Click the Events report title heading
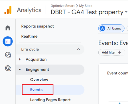Screen dimensions: 128x104 (x=113, y=43)
